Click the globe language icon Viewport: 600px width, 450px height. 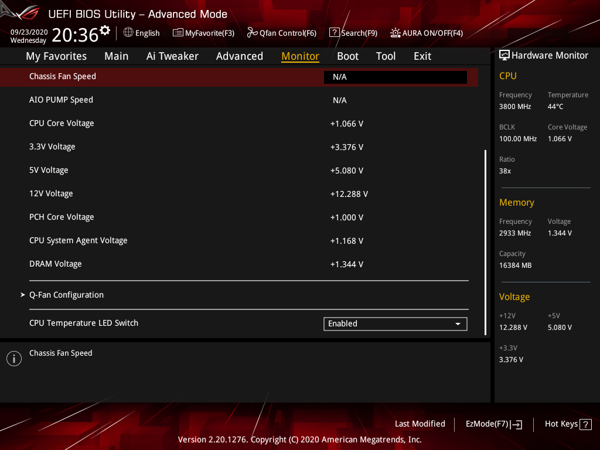click(128, 33)
